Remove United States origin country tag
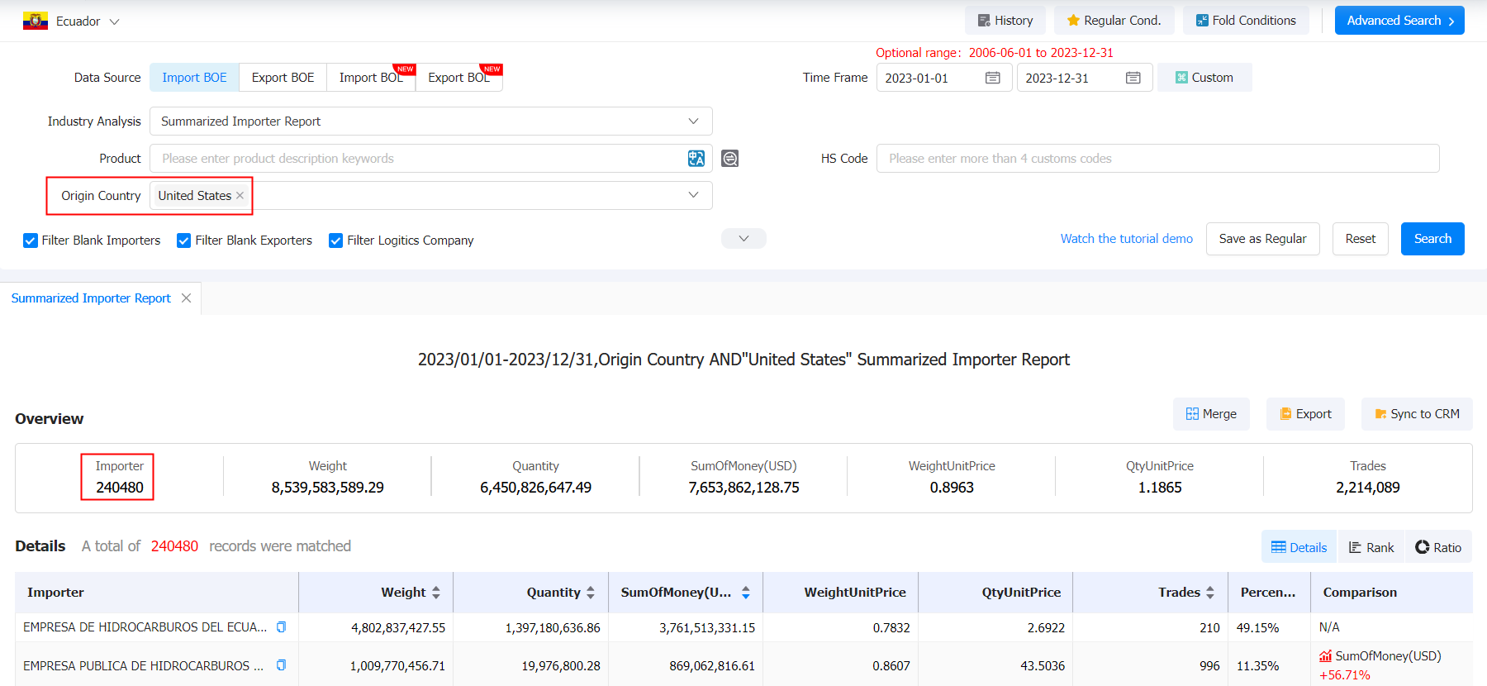Screen dimensions: 1487x686 240,196
